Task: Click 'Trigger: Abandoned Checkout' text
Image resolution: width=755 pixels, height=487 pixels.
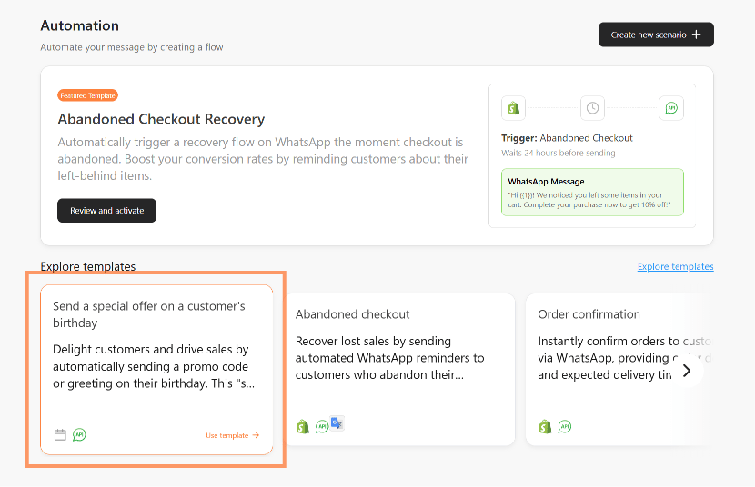Action: click(567, 138)
